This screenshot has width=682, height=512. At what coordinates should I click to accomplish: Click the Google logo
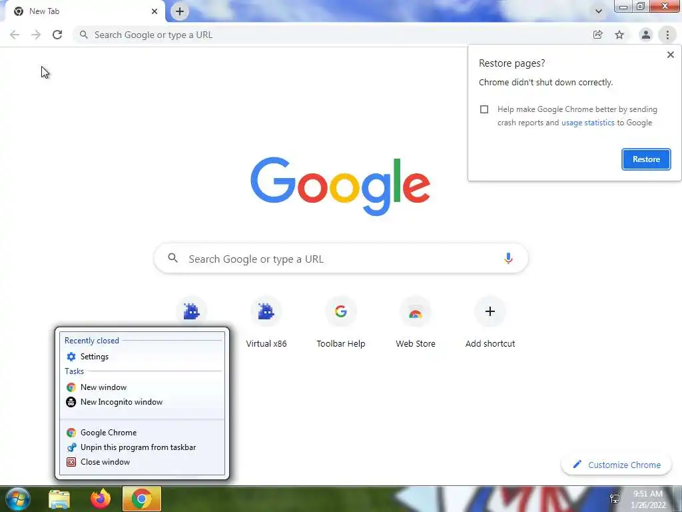tap(340, 187)
